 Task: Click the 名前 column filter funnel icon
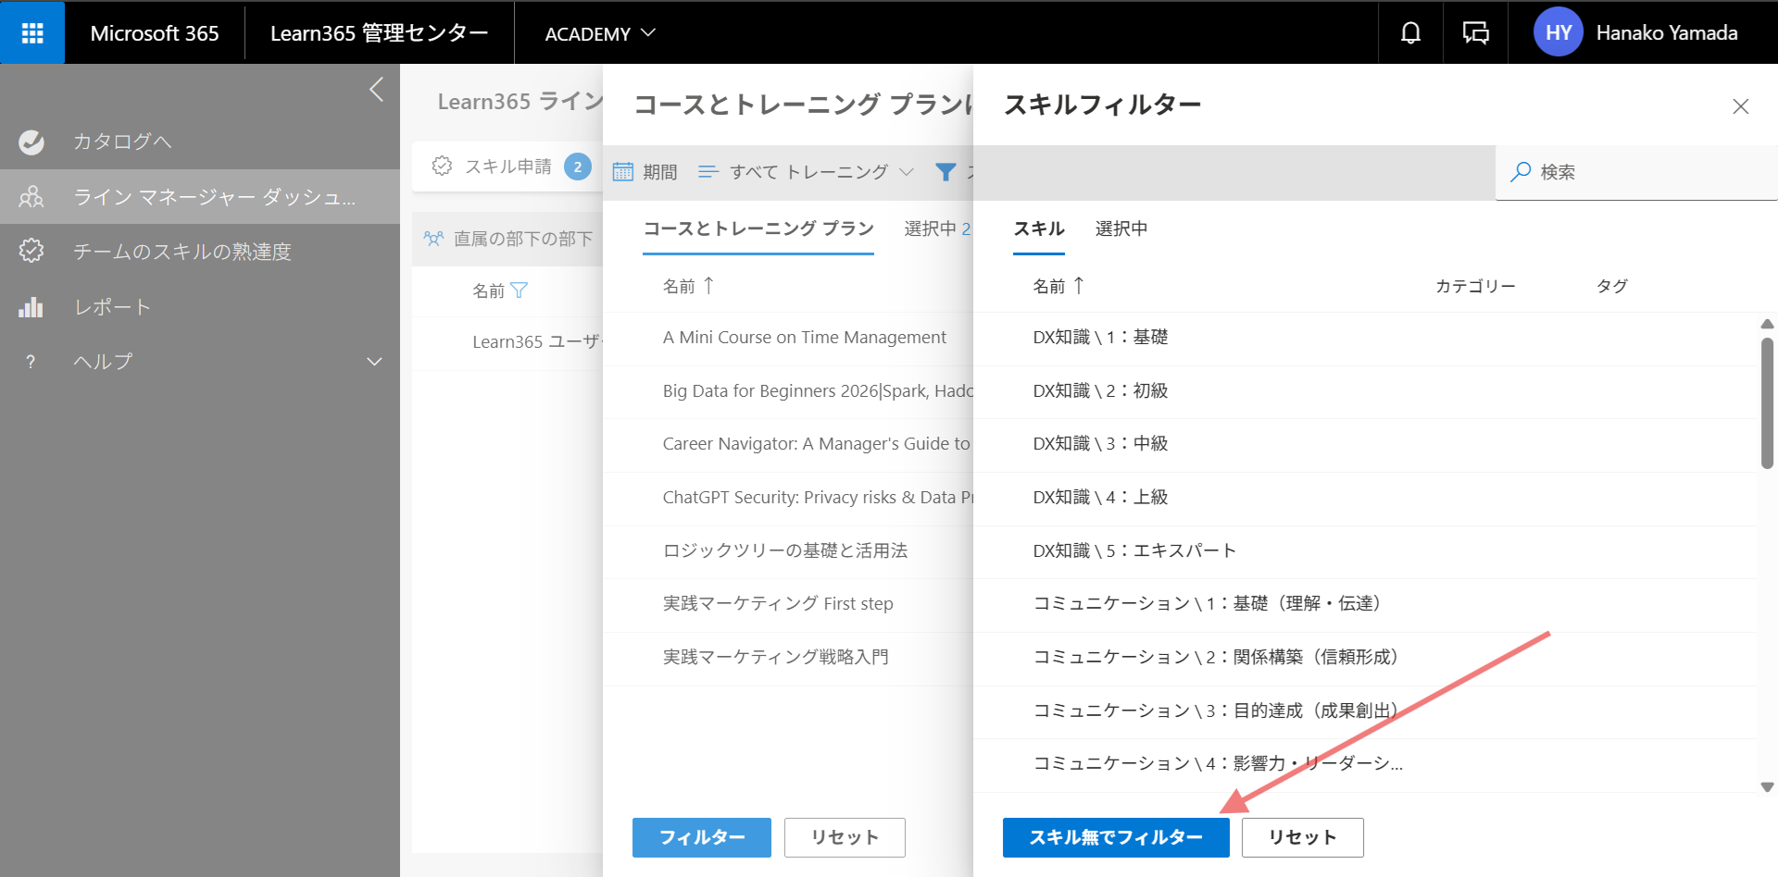click(519, 290)
